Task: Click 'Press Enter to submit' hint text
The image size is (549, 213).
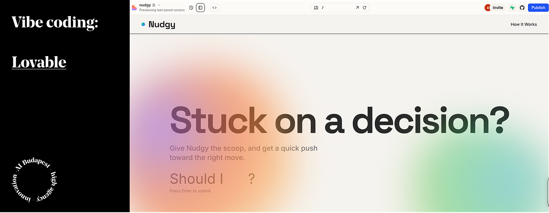Action: (190, 191)
